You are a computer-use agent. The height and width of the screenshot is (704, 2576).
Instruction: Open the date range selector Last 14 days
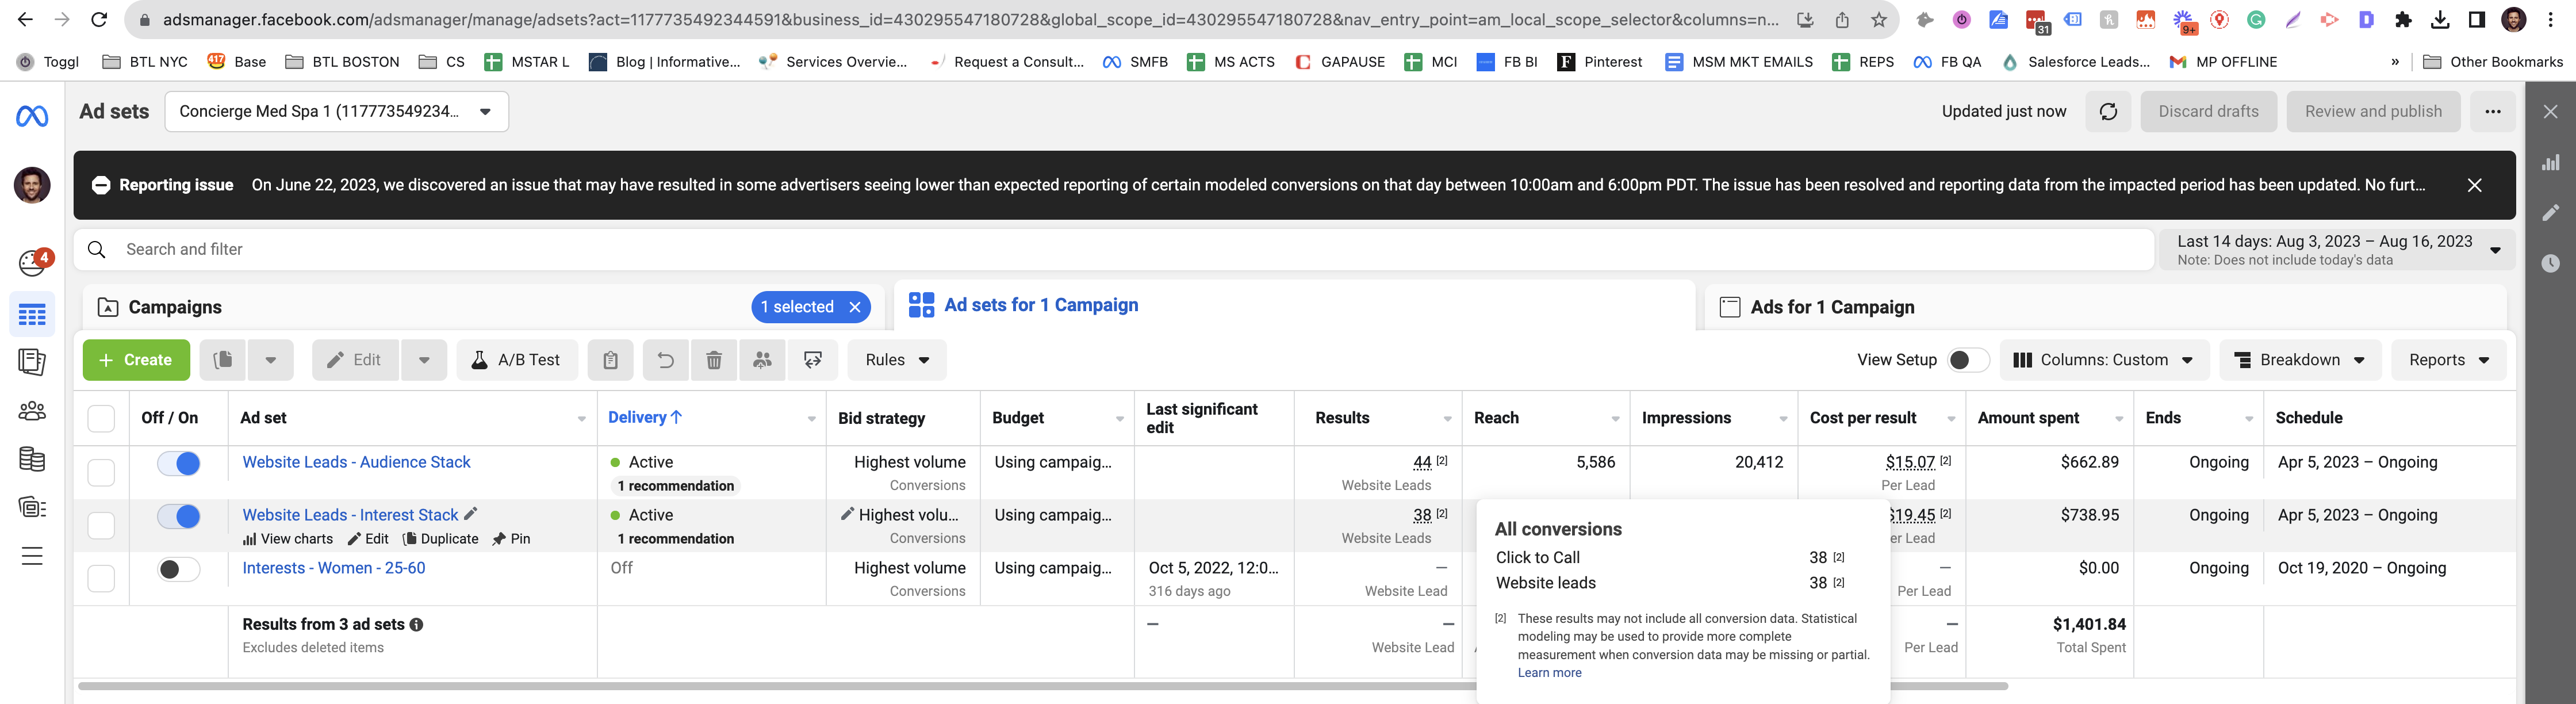coord(2338,250)
